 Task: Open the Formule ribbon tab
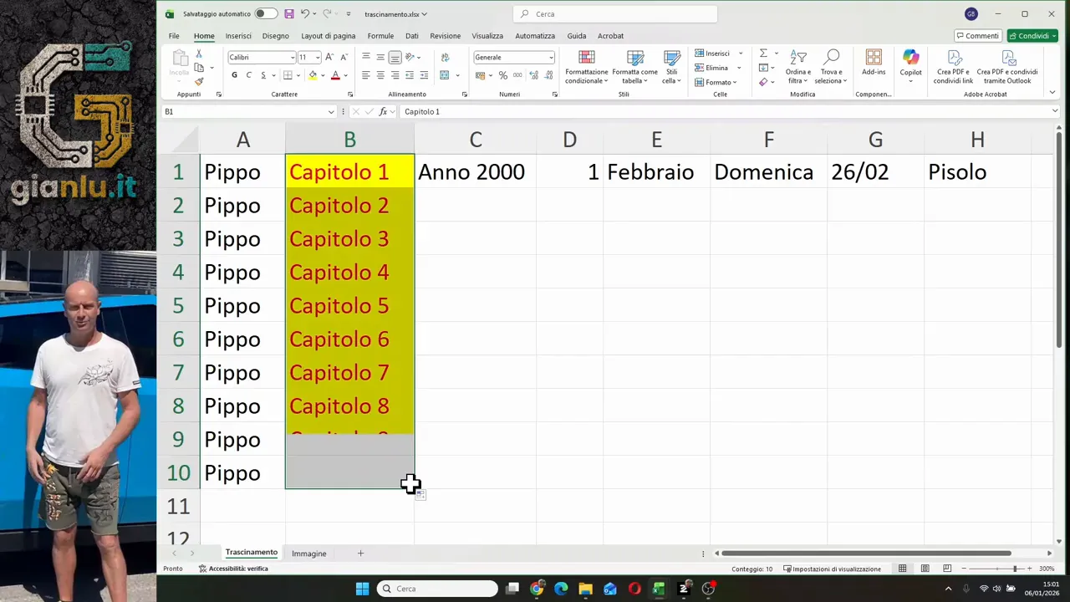point(380,36)
